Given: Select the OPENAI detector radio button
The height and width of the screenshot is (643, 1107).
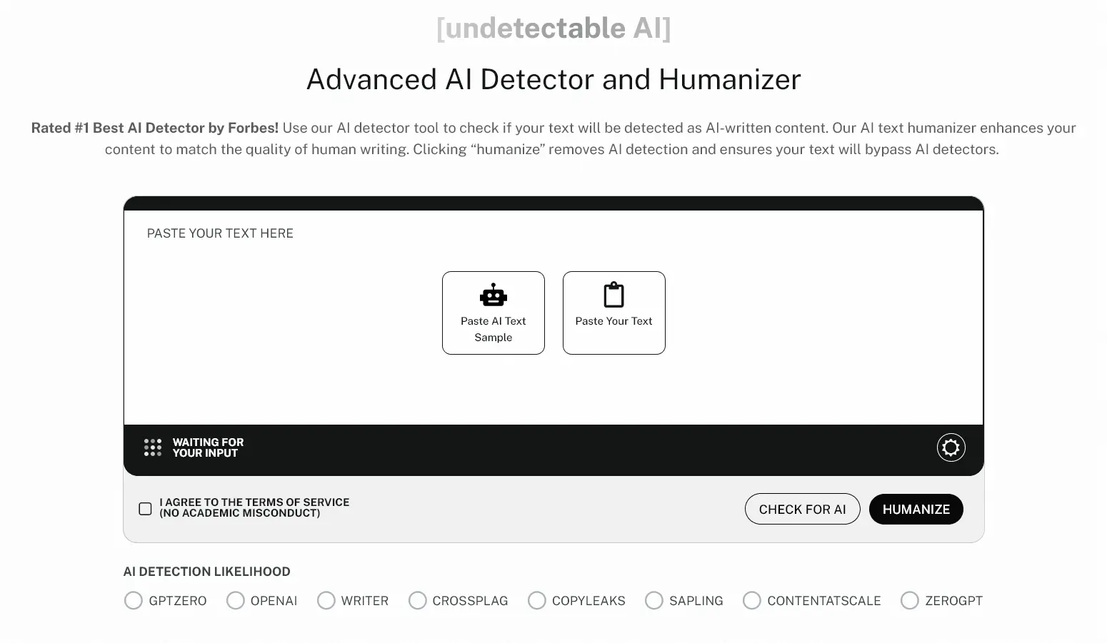Looking at the screenshot, I should pos(235,600).
